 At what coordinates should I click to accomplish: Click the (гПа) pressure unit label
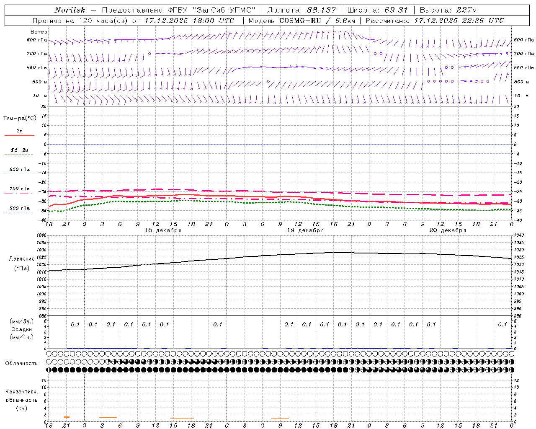click(22, 269)
